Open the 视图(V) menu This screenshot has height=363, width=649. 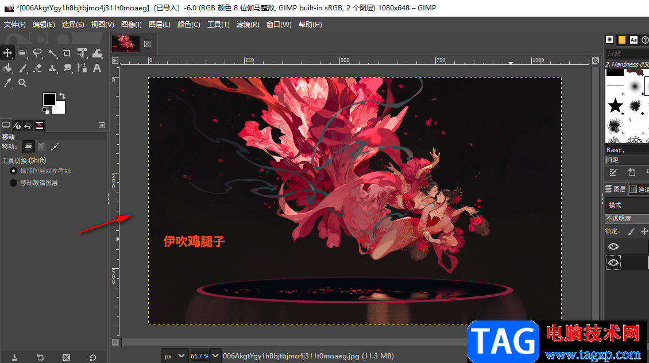[103, 25]
